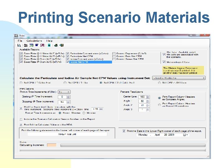Click the printer icon in the title bar
The width and height of the screenshot is (224, 168).
(16, 35)
